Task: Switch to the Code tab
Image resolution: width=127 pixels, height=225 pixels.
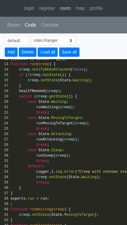Action: pyautogui.click(x=30, y=25)
